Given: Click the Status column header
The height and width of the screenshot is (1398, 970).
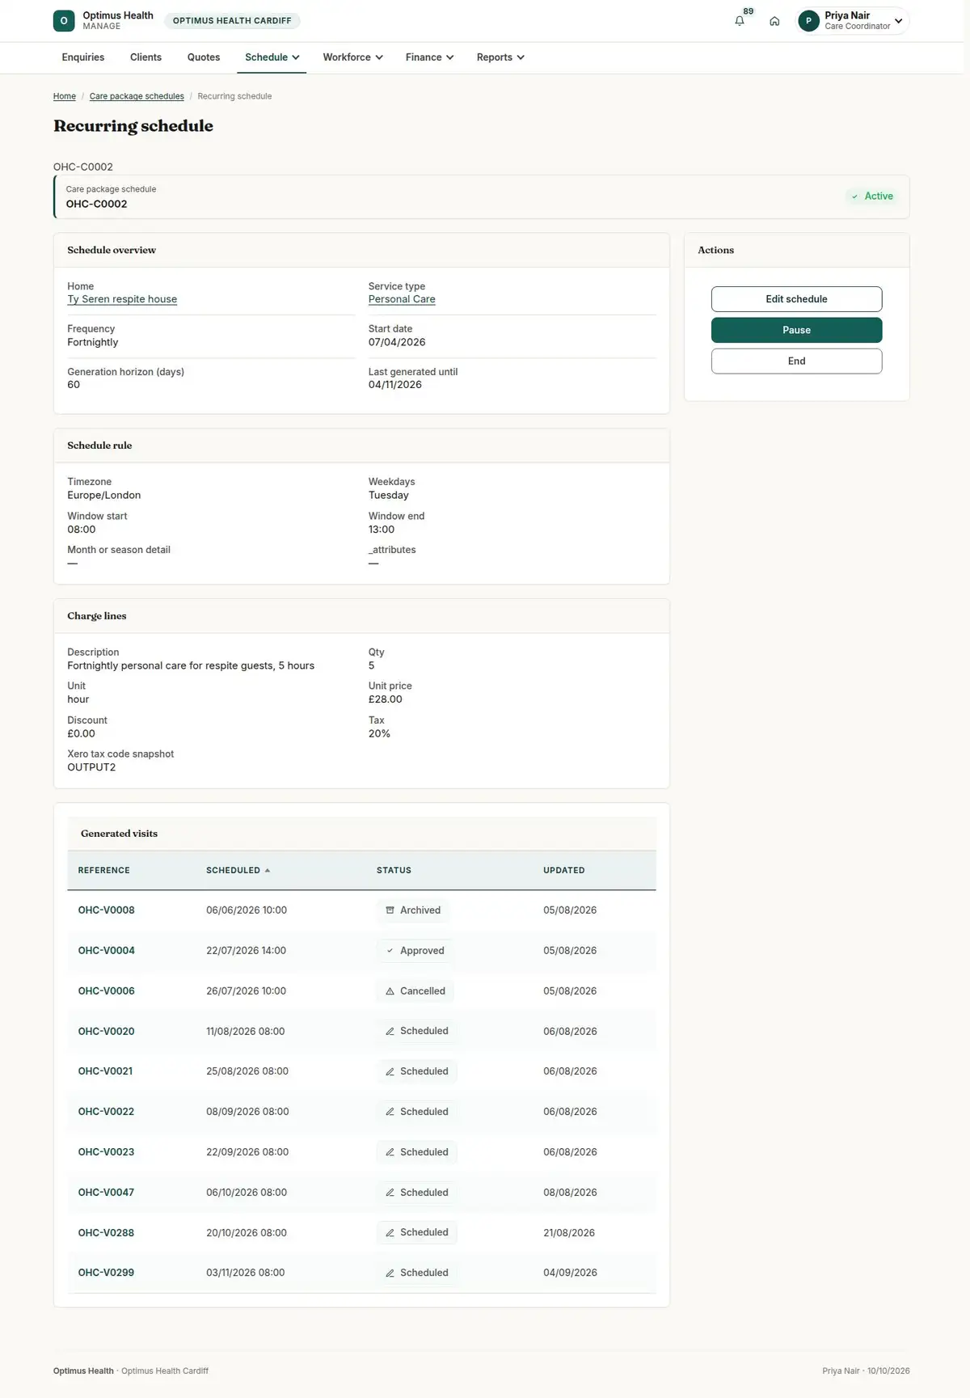Looking at the screenshot, I should 394,870.
